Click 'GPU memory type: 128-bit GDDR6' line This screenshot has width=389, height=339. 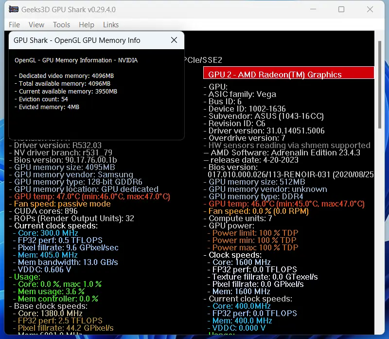coord(76,182)
